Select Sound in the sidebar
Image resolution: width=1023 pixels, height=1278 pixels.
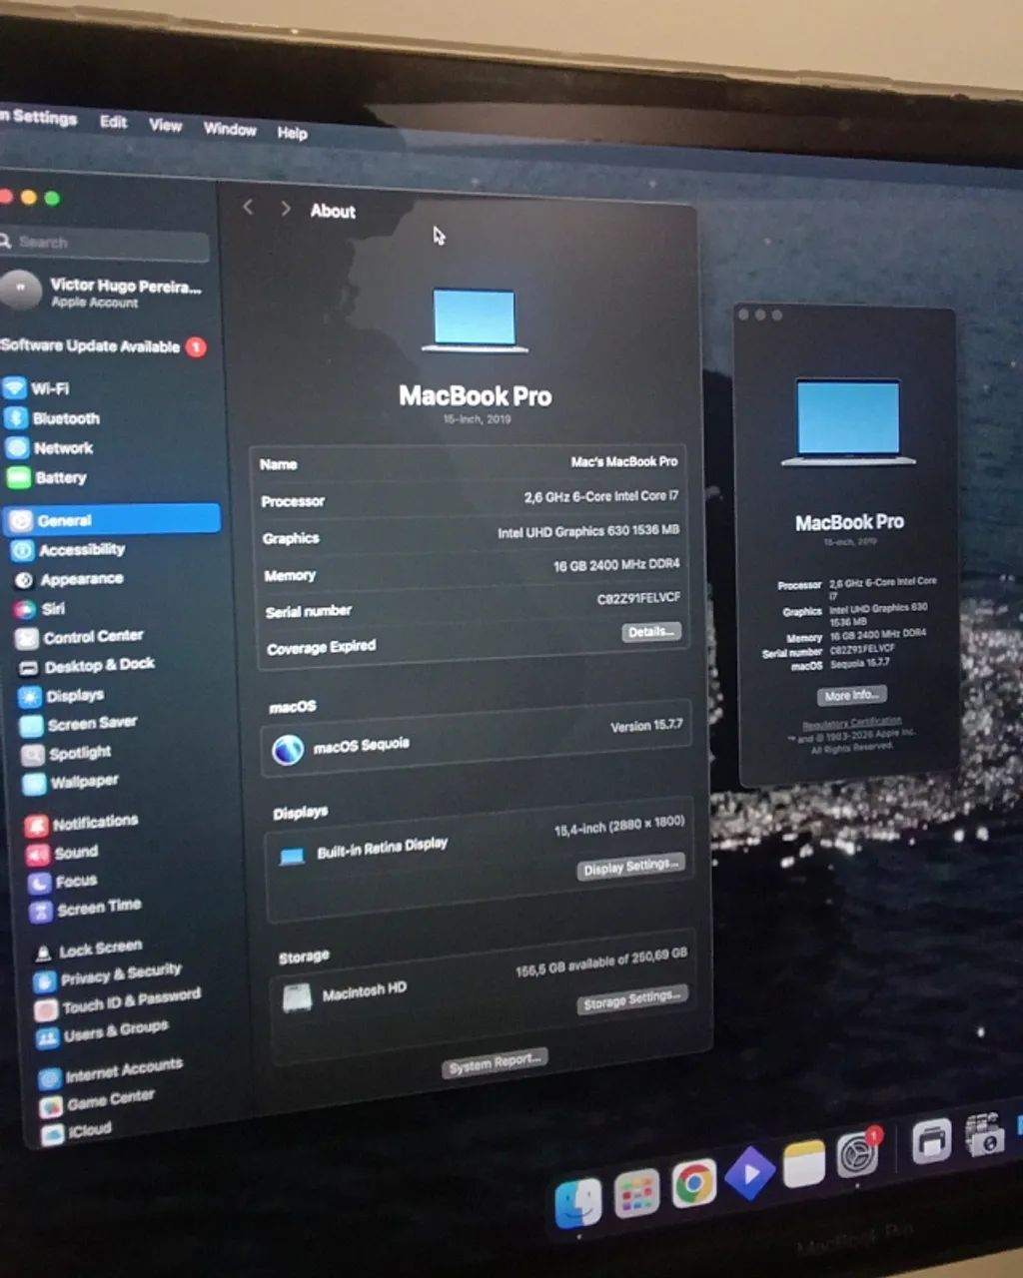coord(63,853)
